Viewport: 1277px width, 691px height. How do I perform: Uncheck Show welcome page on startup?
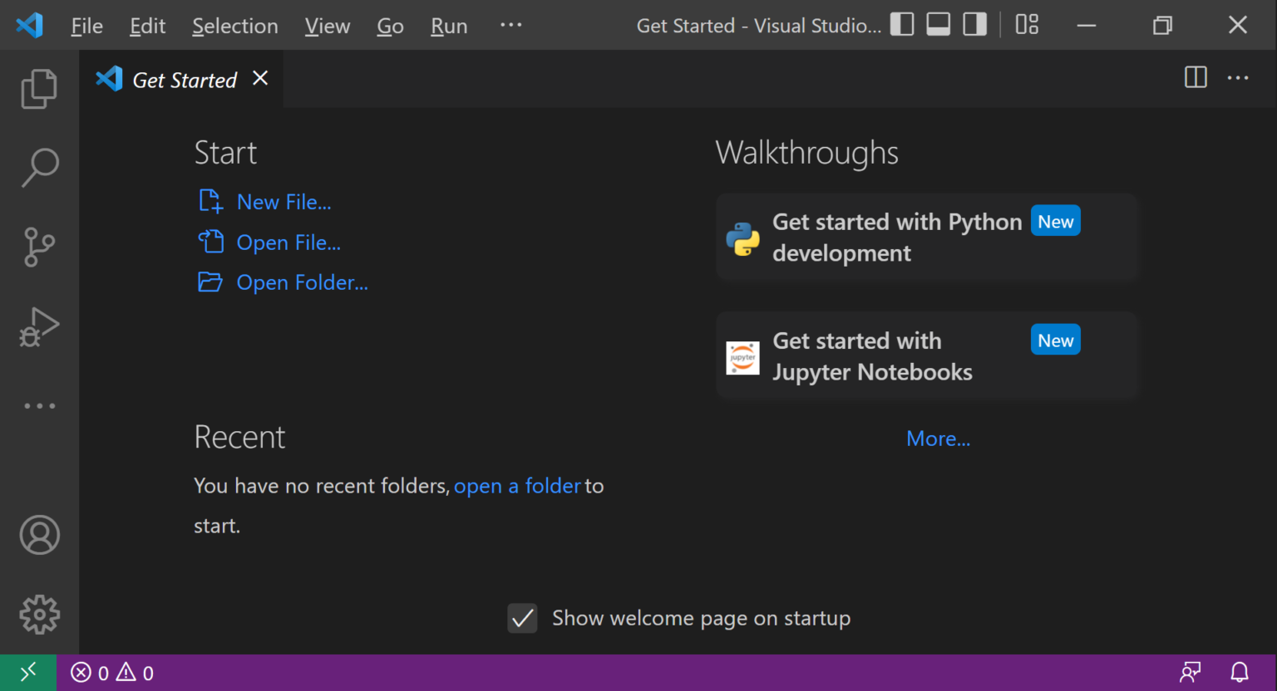point(522,619)
